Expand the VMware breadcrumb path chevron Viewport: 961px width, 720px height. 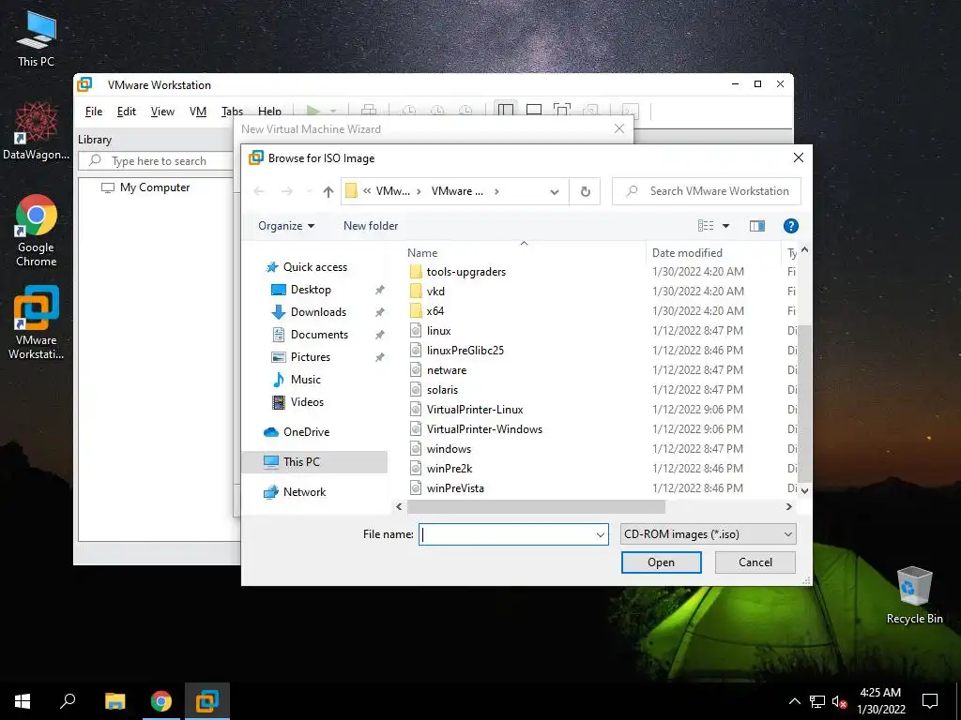pyautogui.click(x=496, y=191)
